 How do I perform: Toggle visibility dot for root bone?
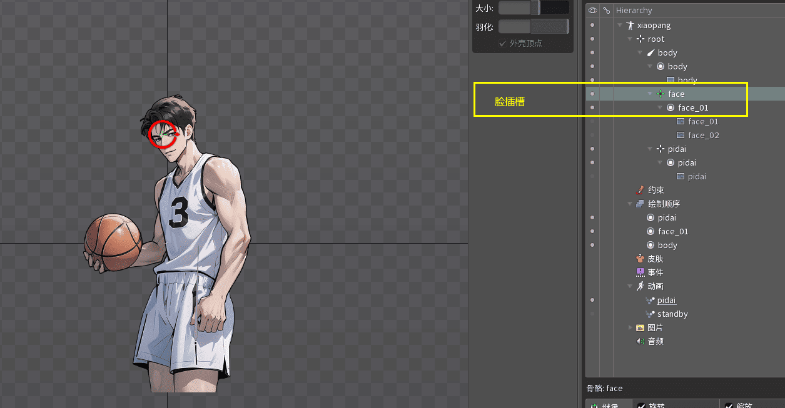coord(592,39)
